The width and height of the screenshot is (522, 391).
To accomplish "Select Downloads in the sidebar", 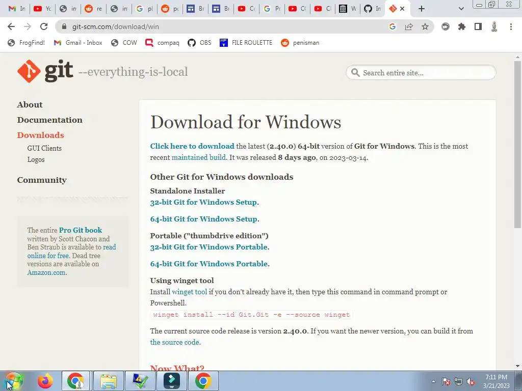I will tap(40, 135).
